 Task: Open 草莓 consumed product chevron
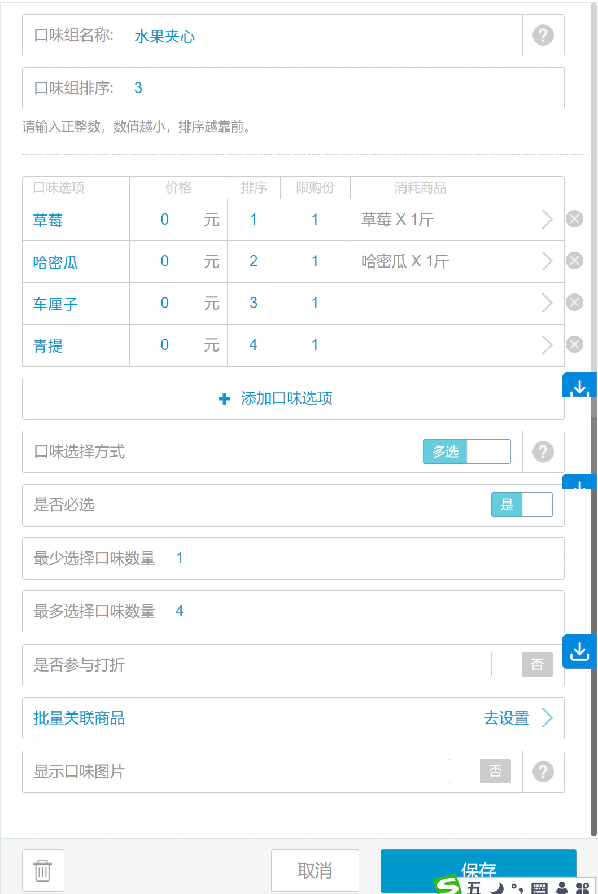[547, 219]
